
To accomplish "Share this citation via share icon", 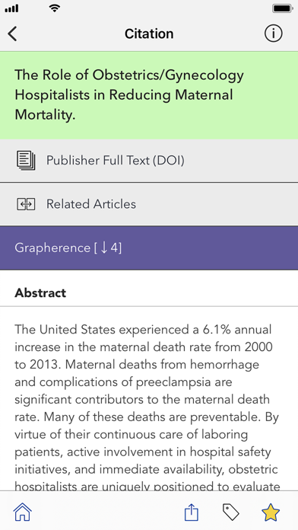I will pyautogui.click(x=192, y=512).
